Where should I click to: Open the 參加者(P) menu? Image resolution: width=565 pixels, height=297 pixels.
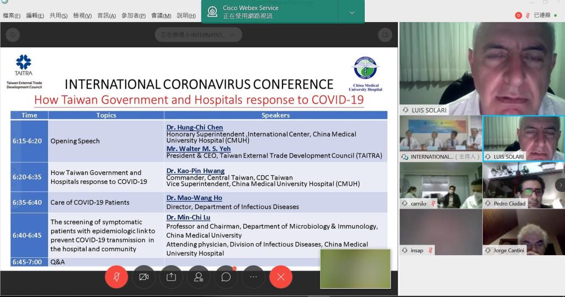point(134,15)
